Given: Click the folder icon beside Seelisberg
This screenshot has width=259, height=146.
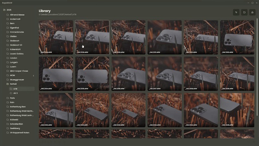Looking at the screenshot, I should 7,128.
